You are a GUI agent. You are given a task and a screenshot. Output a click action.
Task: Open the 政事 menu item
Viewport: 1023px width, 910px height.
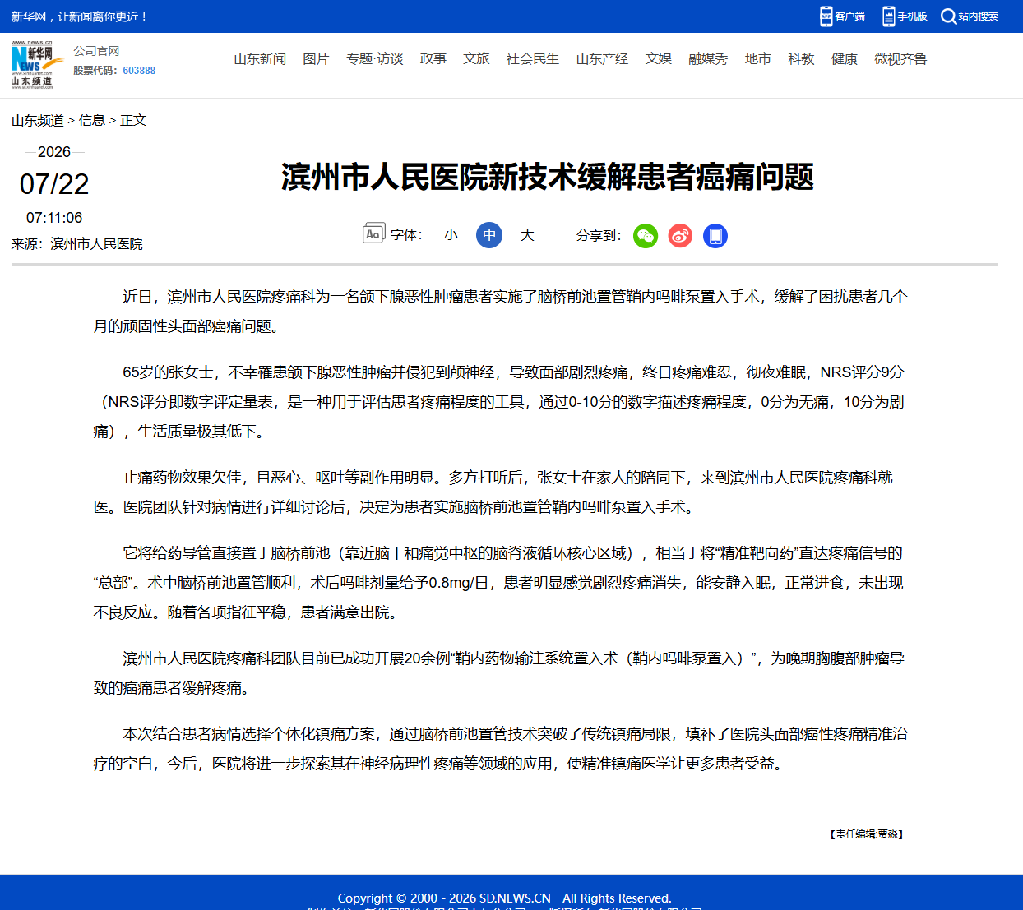[x=433, y=59]
